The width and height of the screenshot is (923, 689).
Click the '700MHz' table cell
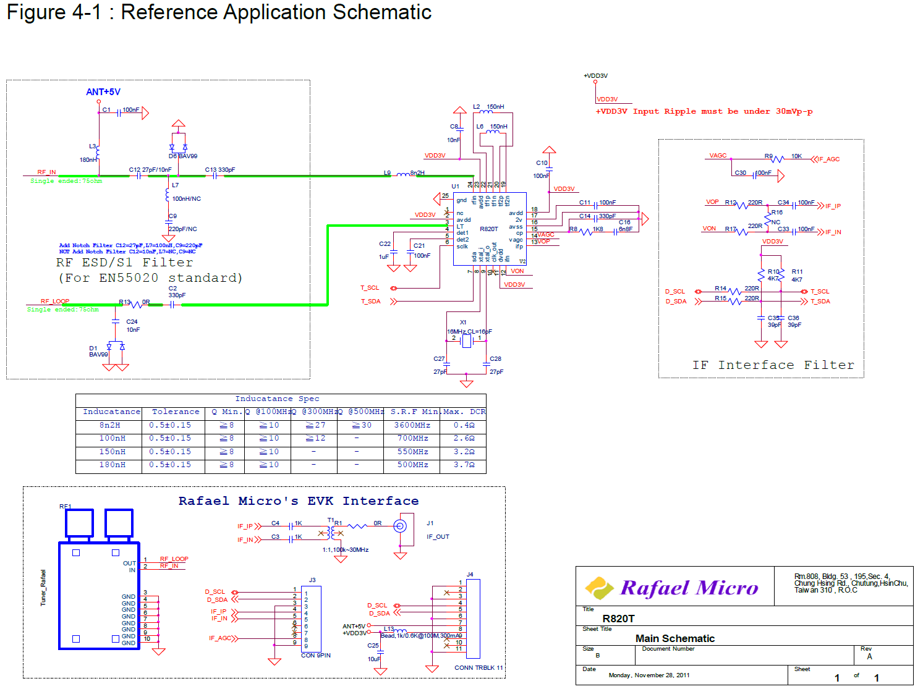click(x=412, y=438)
